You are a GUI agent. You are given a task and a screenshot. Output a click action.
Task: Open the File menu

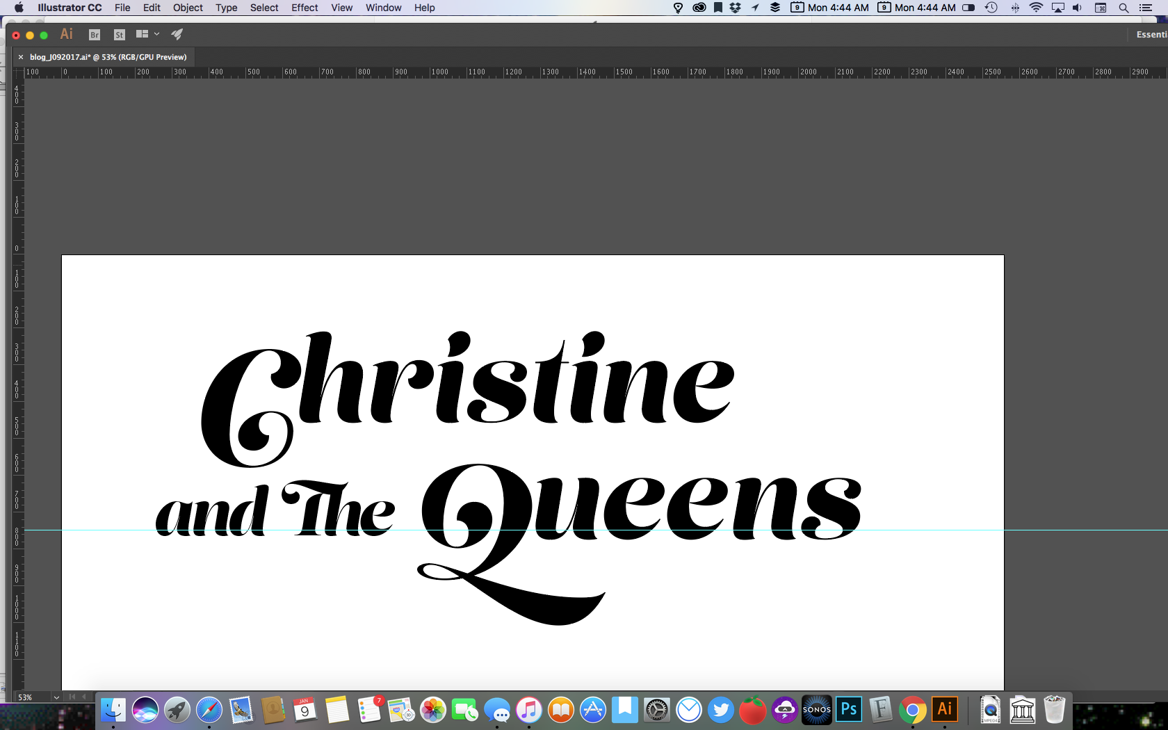[122, 8]
